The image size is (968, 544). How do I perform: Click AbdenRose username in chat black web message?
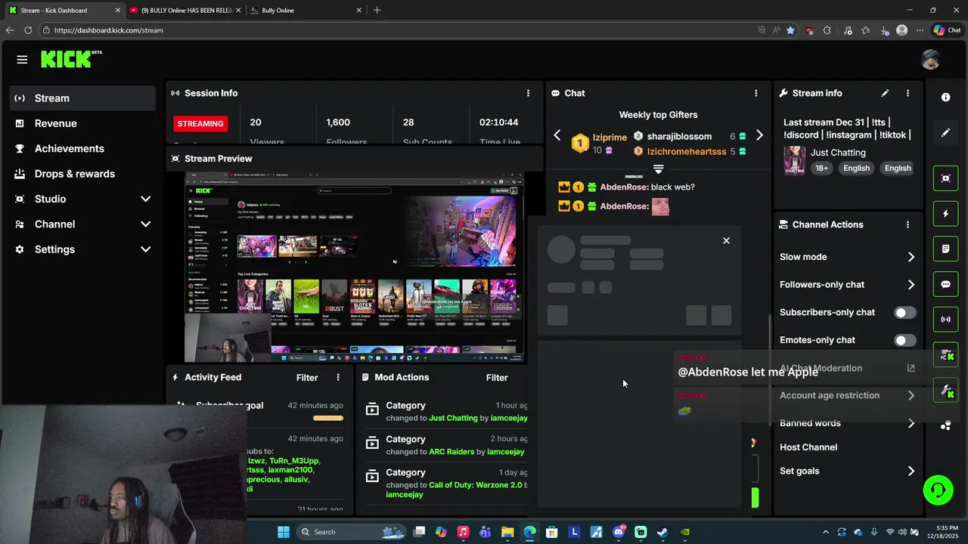pyautogui.click(x=623, y=187)
